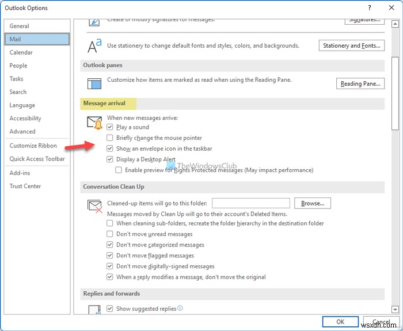Click the Conversation Clean Up heading

[113, 187]
